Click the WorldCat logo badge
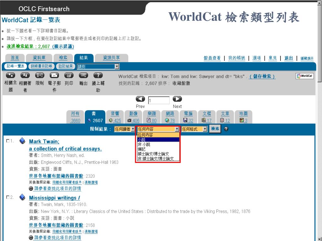 pyautogui.click(x=304, y=76)
